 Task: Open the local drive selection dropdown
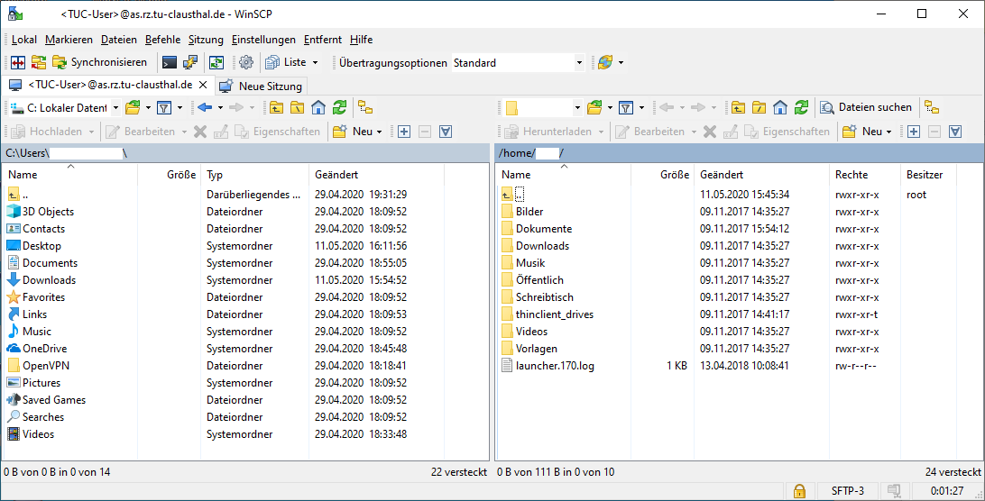[x=115, y=107]
